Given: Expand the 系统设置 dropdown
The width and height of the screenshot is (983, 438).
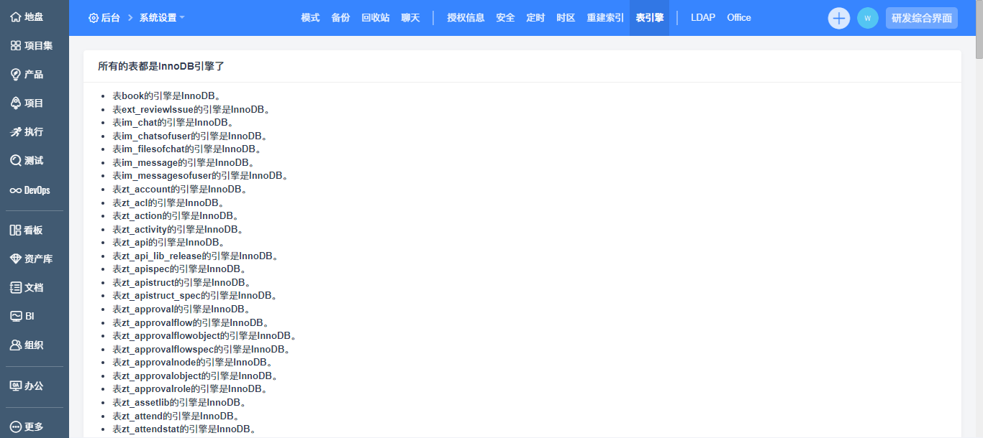Looking at the screenshot, I should [162, 18].
